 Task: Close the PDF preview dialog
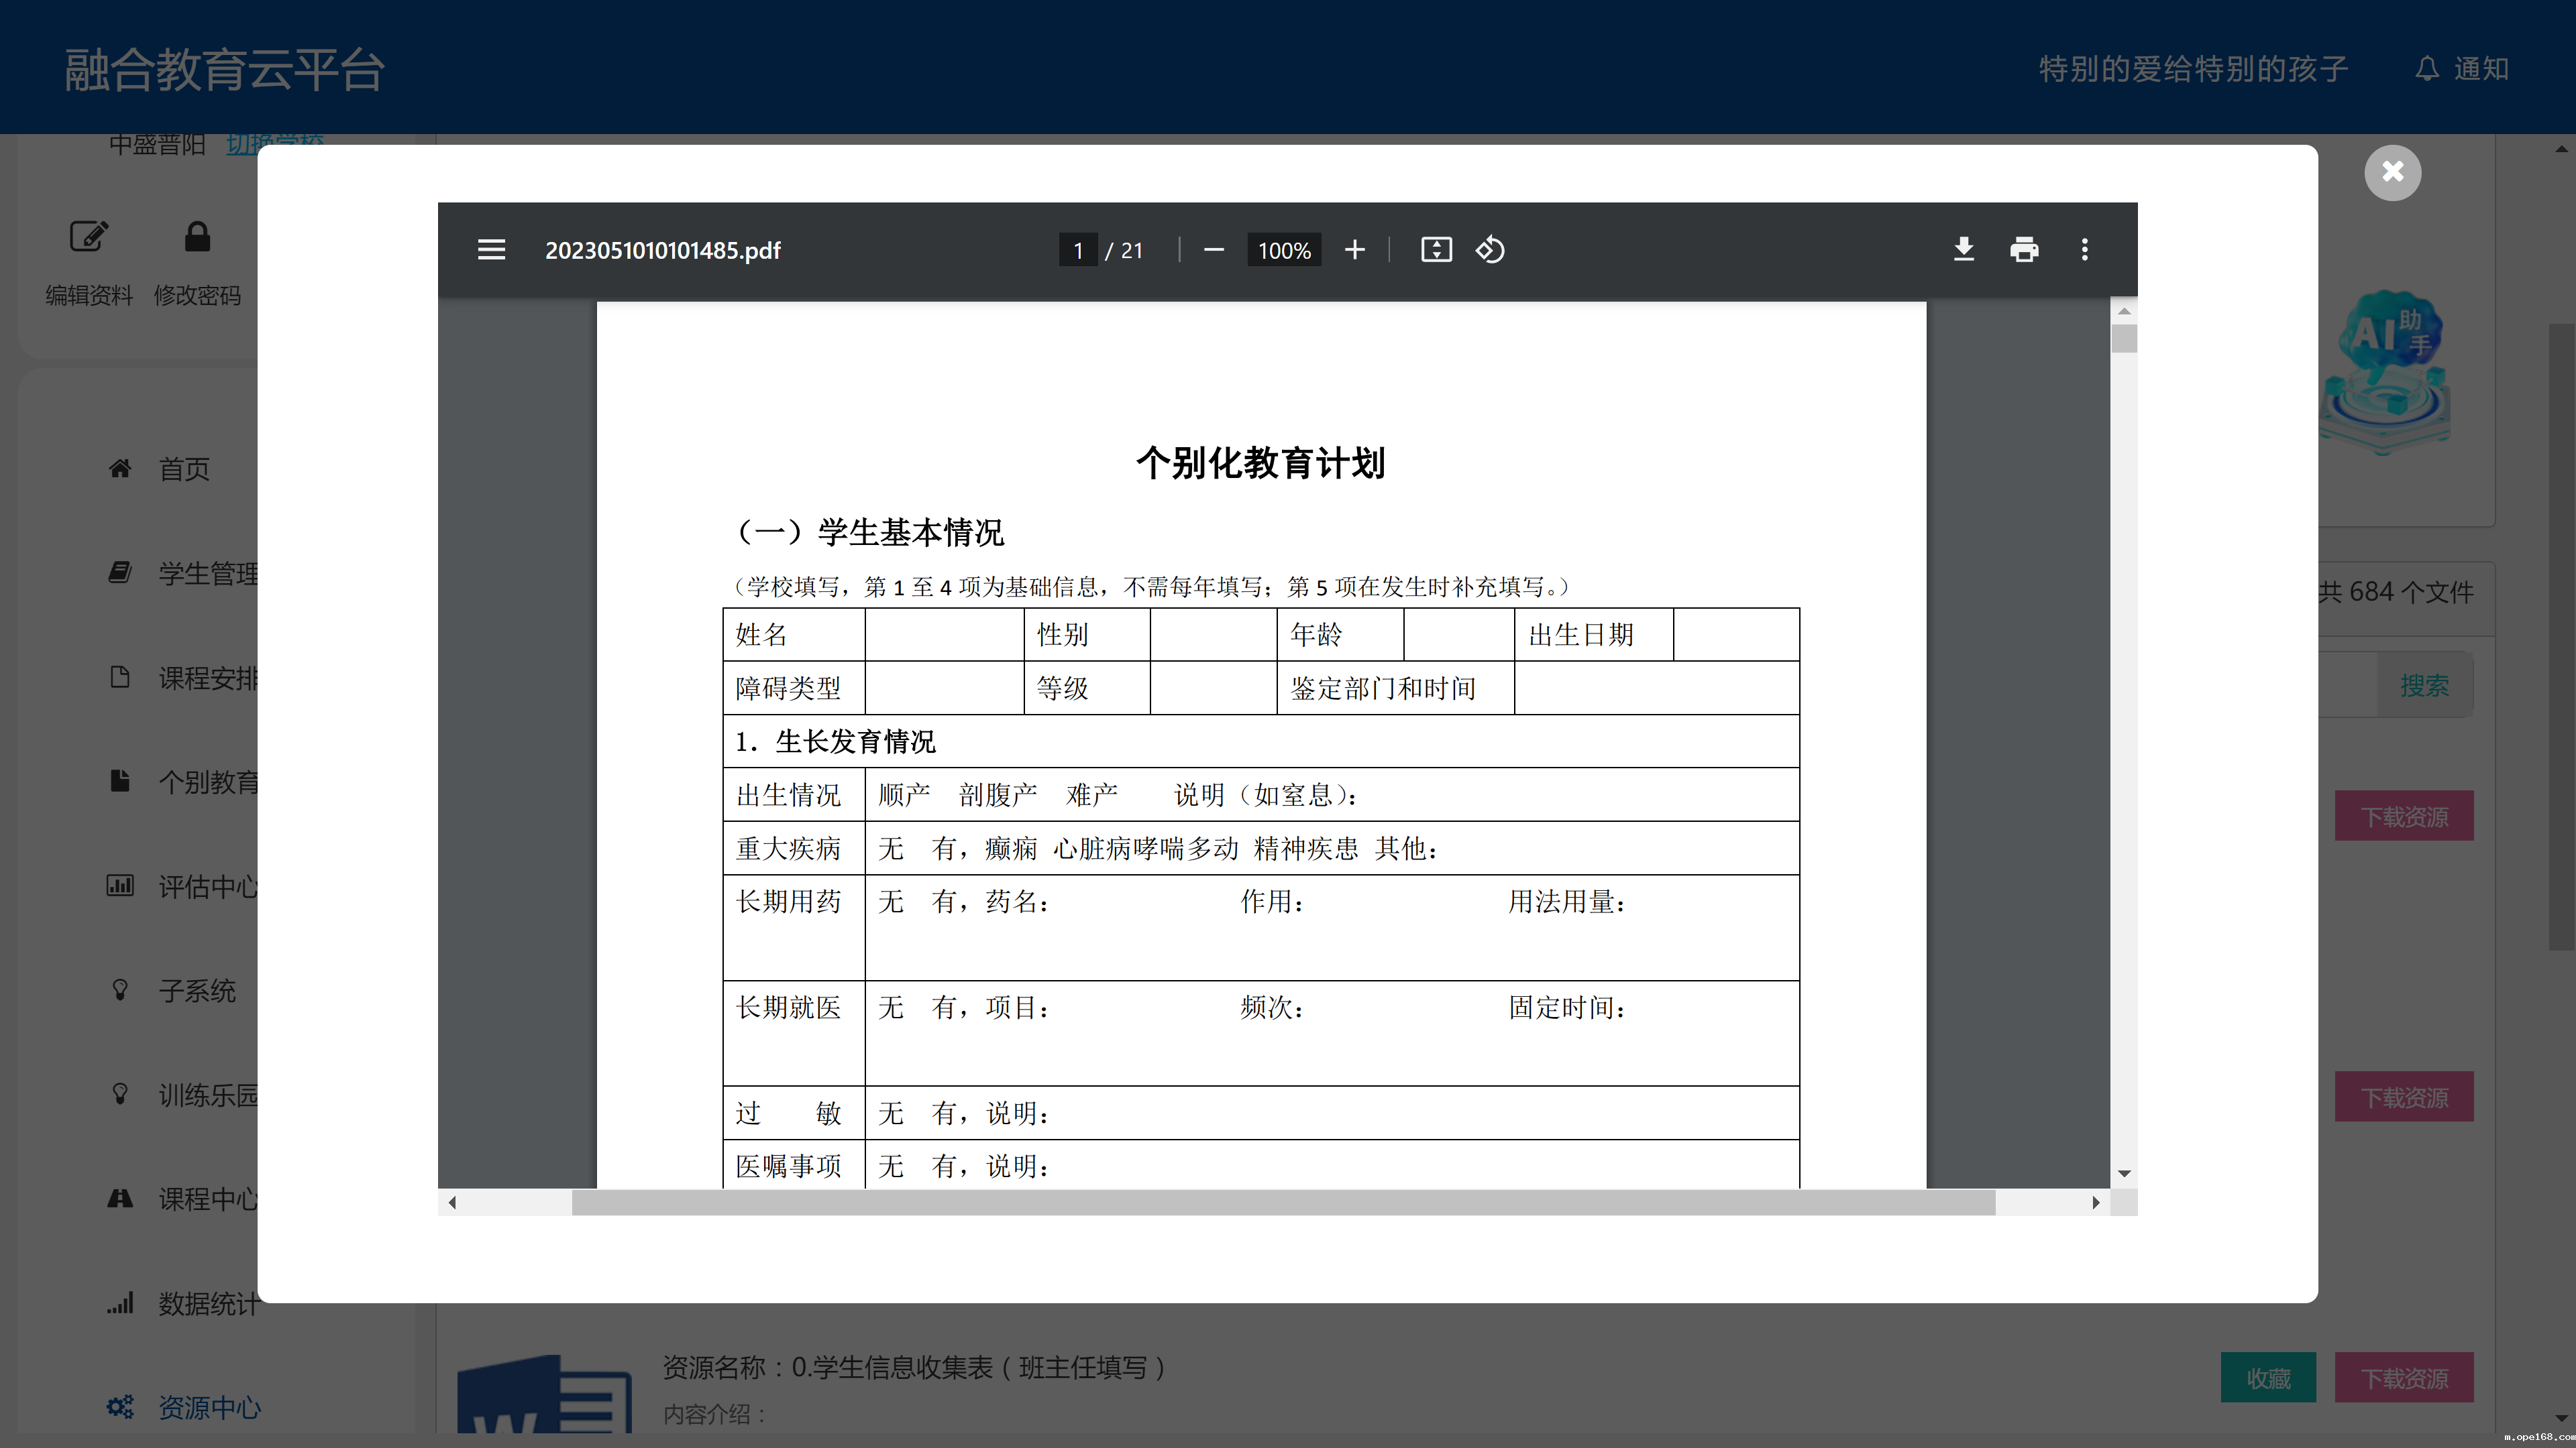tap(2392, 173)
